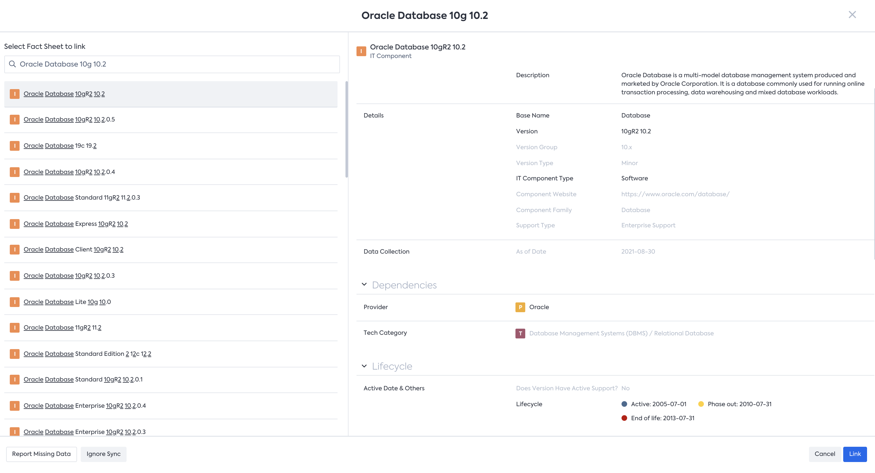
Task: Click the Report Missing Data button
Action: click(42, 454)
